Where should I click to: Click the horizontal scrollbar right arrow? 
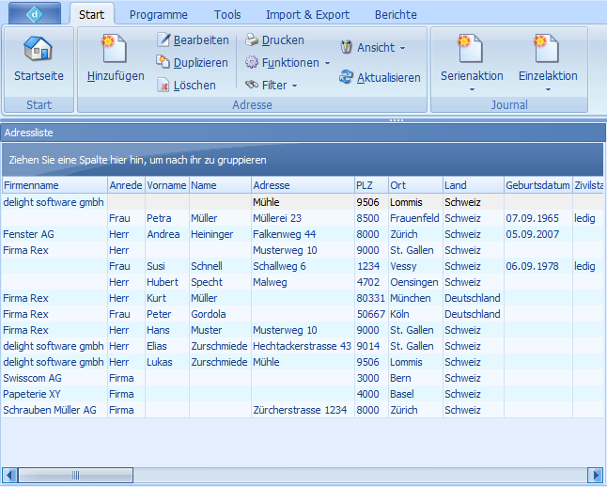tap(595, 475)
